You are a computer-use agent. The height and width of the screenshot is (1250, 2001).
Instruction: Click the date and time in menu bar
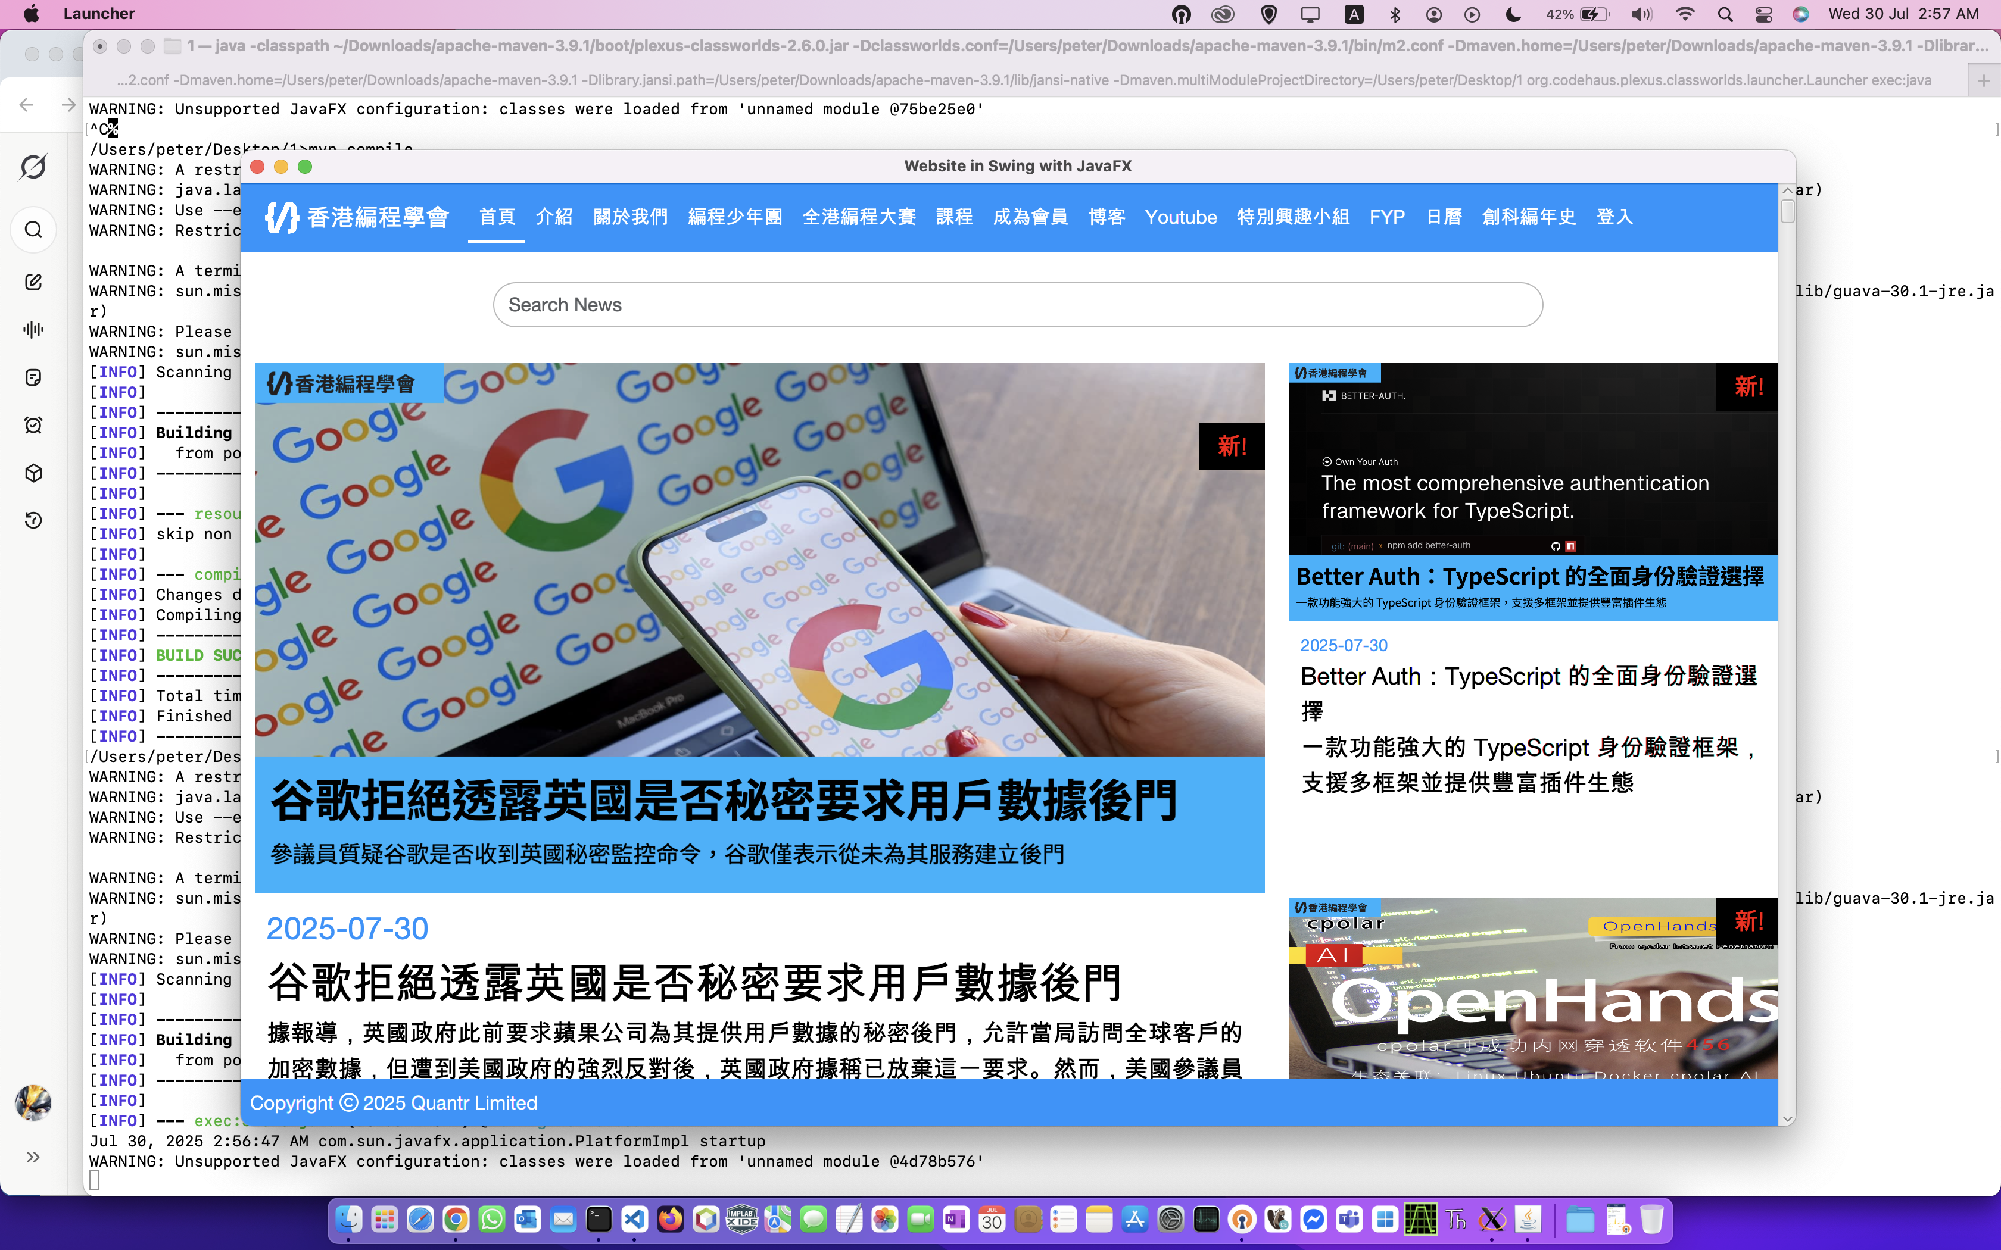(x=1903, y=14)
